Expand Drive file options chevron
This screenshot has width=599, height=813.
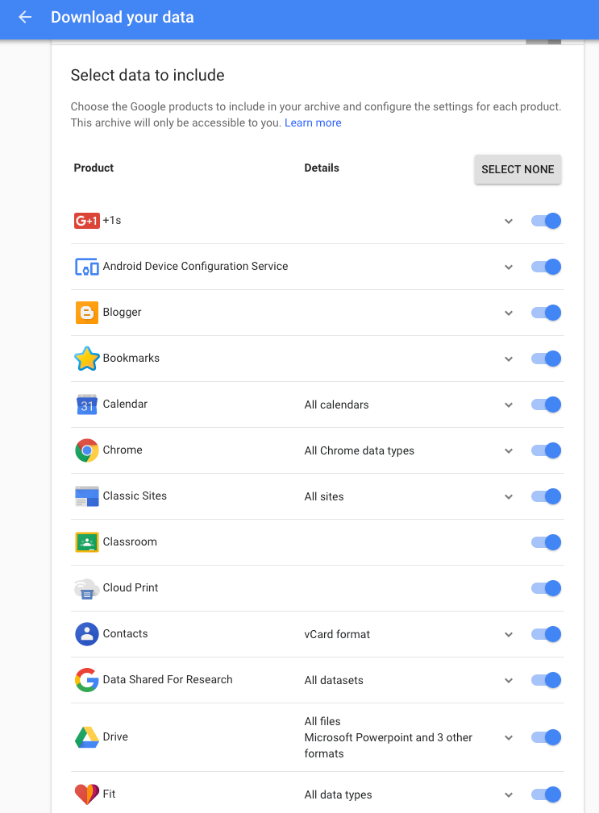coord(509,738)
